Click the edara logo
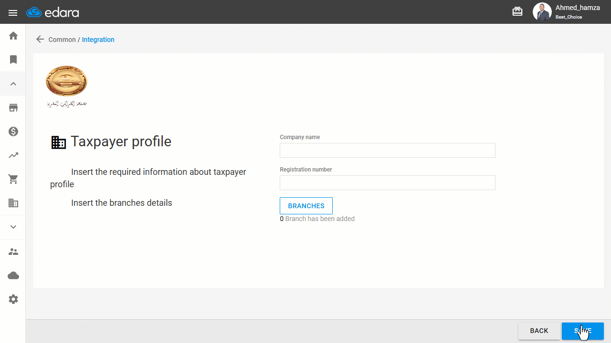The image size is (611, 343). pyautogui.click(x=53, y=12)
